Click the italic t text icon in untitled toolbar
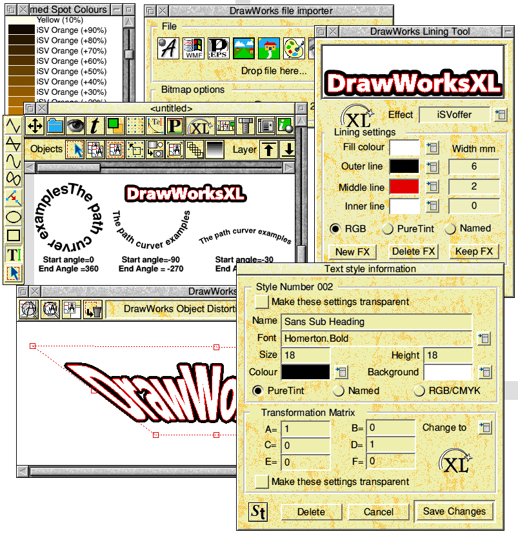The width and height of the screenshot is (518, 534). pyautogui.click(x=95, y=126)
